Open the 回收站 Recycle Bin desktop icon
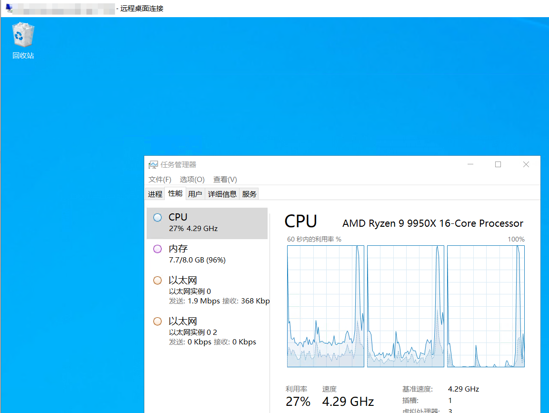 coord(23,37)
